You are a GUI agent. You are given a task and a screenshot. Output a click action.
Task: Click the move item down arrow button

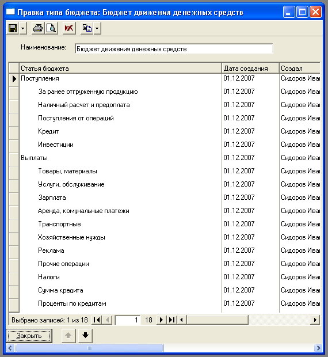(85, 336)
